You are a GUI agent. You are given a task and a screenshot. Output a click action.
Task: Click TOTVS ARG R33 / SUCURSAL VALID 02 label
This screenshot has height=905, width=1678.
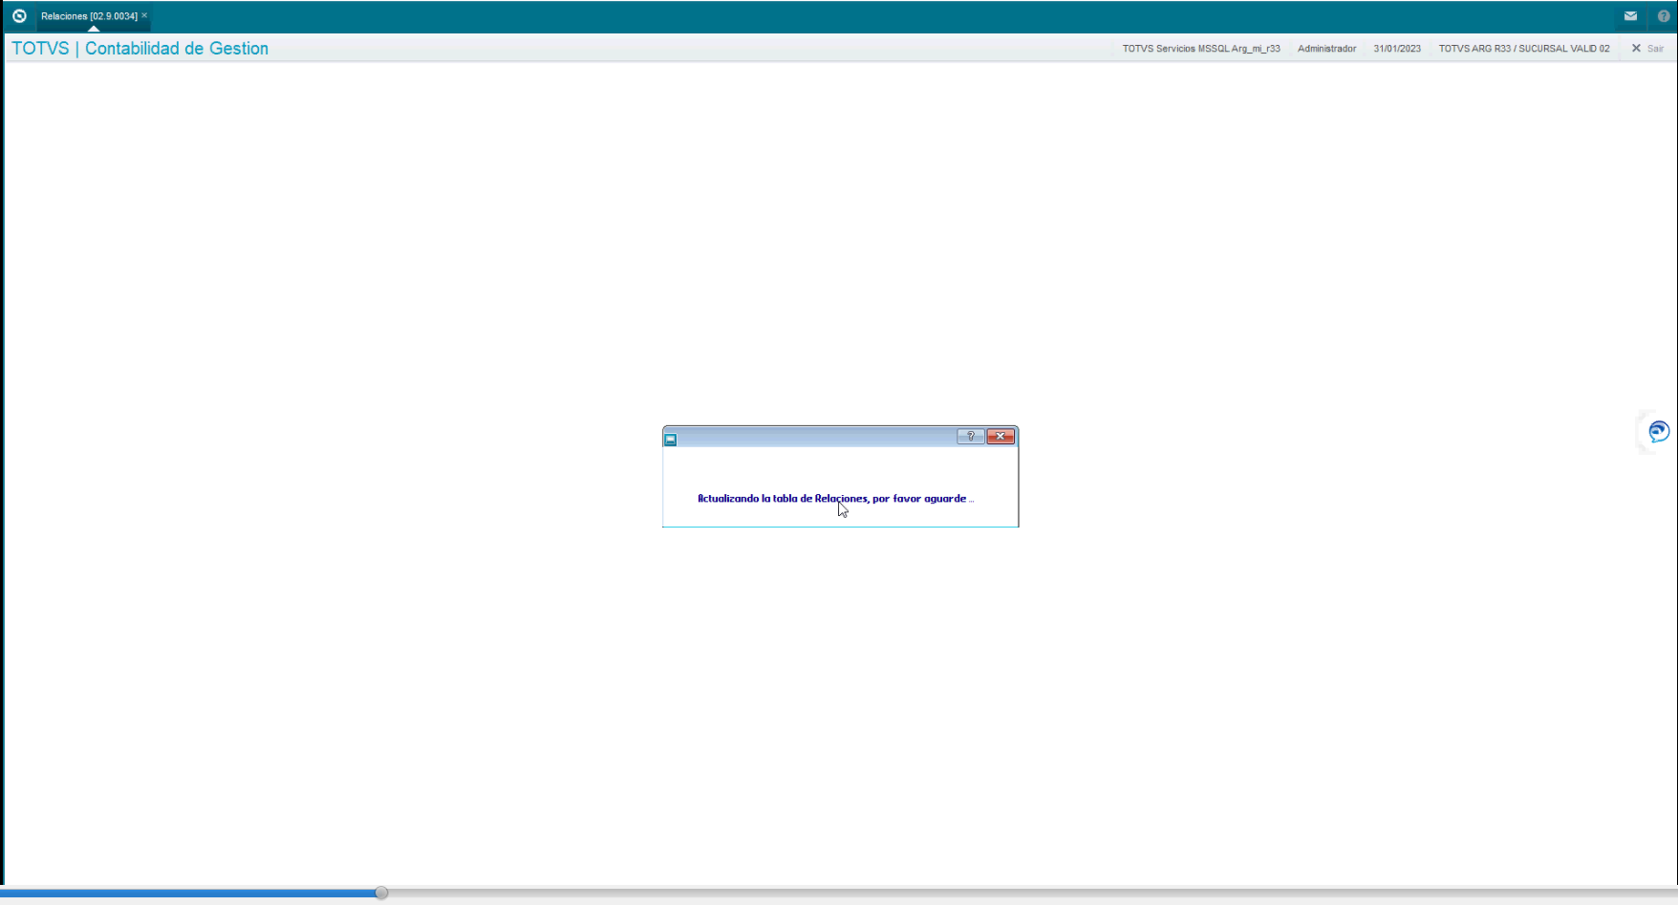[1524, 49]
